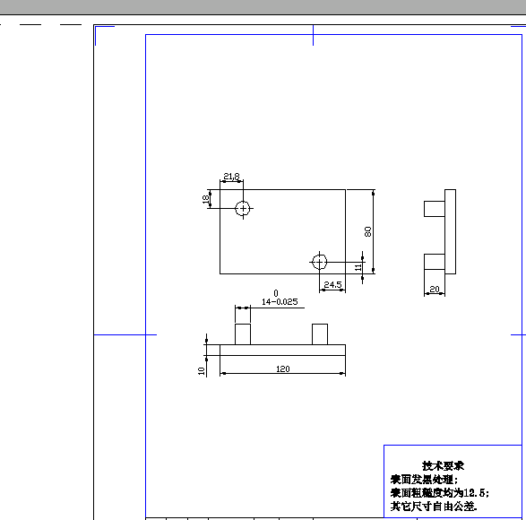Select the 120 length dimension text

(283, 369)
